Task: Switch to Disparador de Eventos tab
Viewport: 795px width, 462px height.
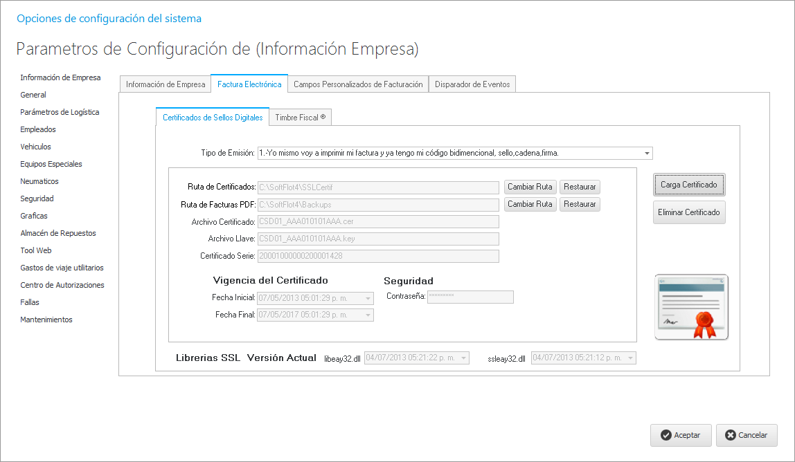Action: pos(472,84)
